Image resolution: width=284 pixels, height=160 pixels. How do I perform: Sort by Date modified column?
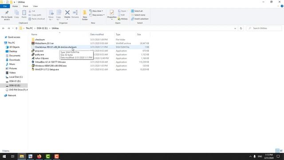97,35
